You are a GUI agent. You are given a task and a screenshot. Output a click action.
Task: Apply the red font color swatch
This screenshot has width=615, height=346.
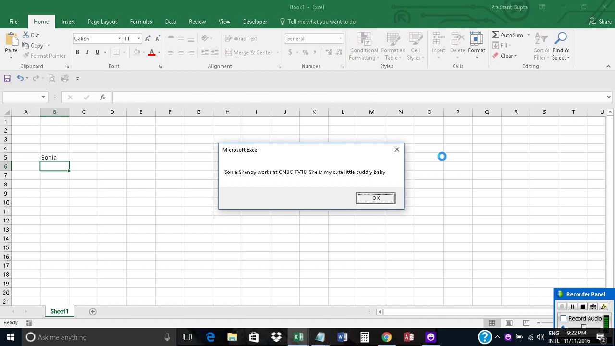tap(152, 52)
